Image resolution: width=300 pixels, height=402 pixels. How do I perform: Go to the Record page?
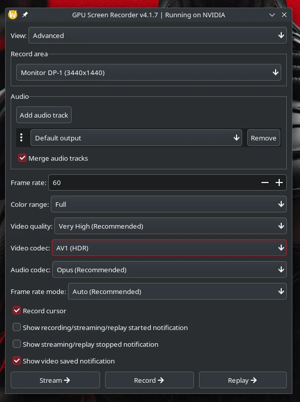(149, 380)
